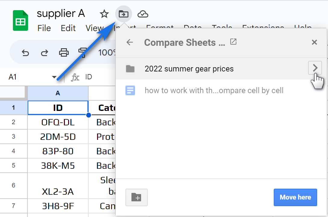The height and width of the screenshot is (217, 328).
Task: Click the Move to folder icon
Action: coord(123,14)
